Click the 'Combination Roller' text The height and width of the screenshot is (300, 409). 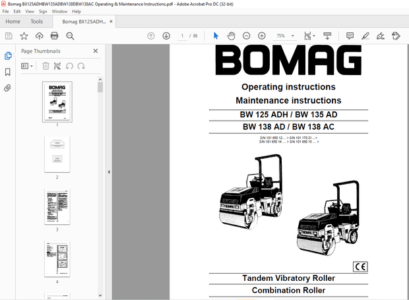pos(288,290)
